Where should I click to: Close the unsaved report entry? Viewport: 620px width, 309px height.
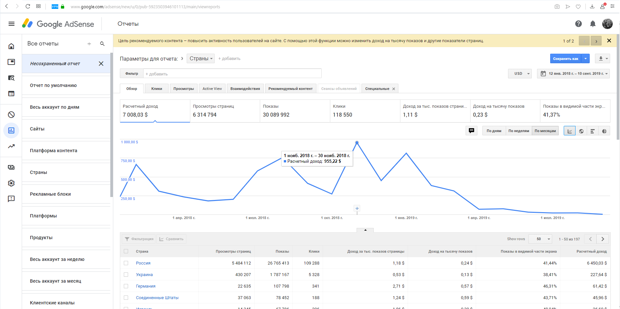101,64
